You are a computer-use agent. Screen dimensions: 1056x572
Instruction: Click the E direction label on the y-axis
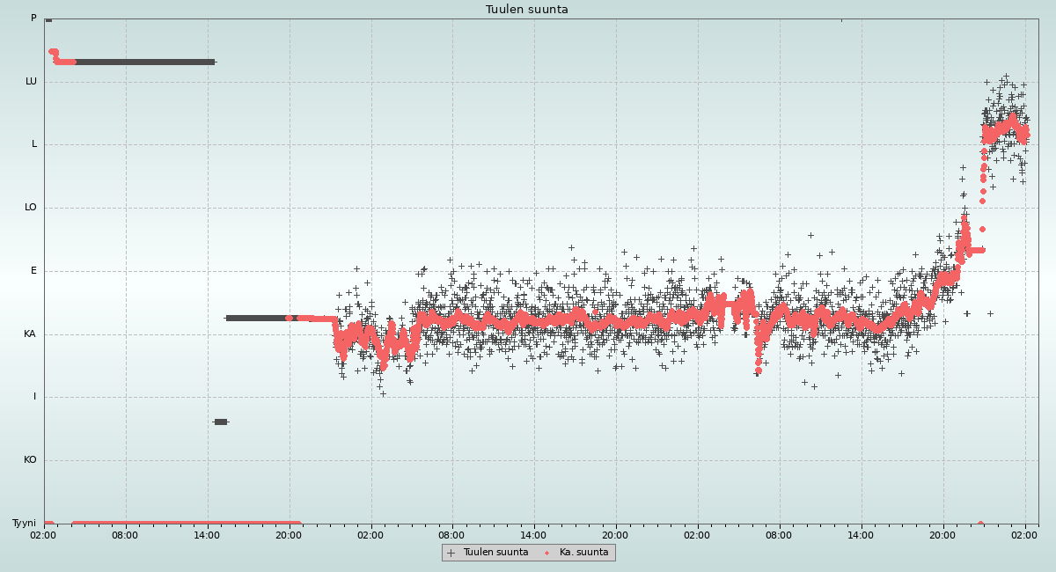tap(33, 270)
